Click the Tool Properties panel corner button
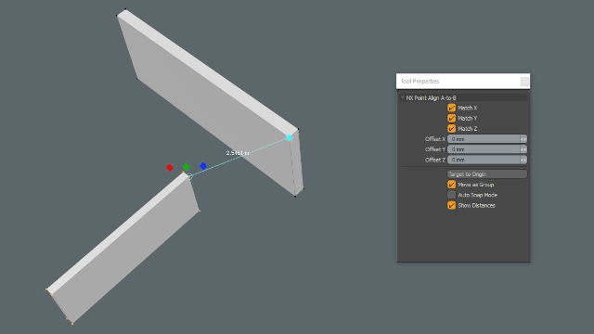Viewport: 594px width, 334px height. coord(524,82)
